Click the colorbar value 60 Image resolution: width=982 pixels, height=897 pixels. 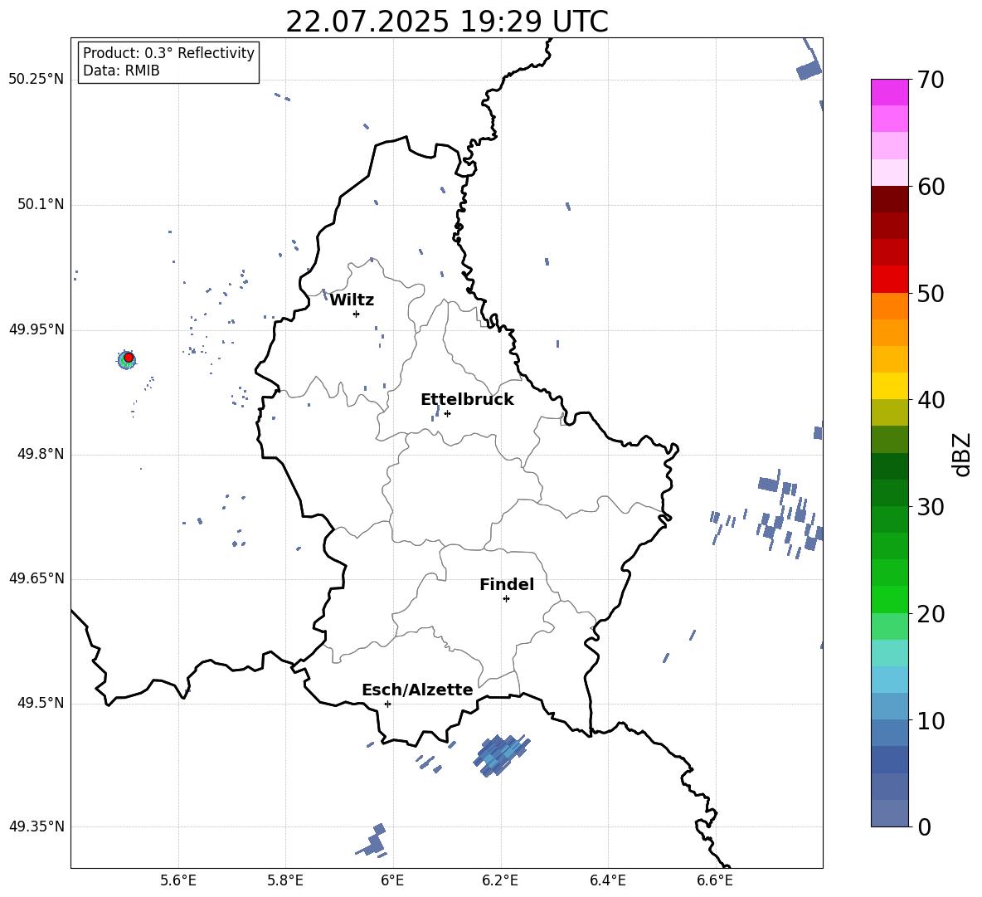click(930, 187)
